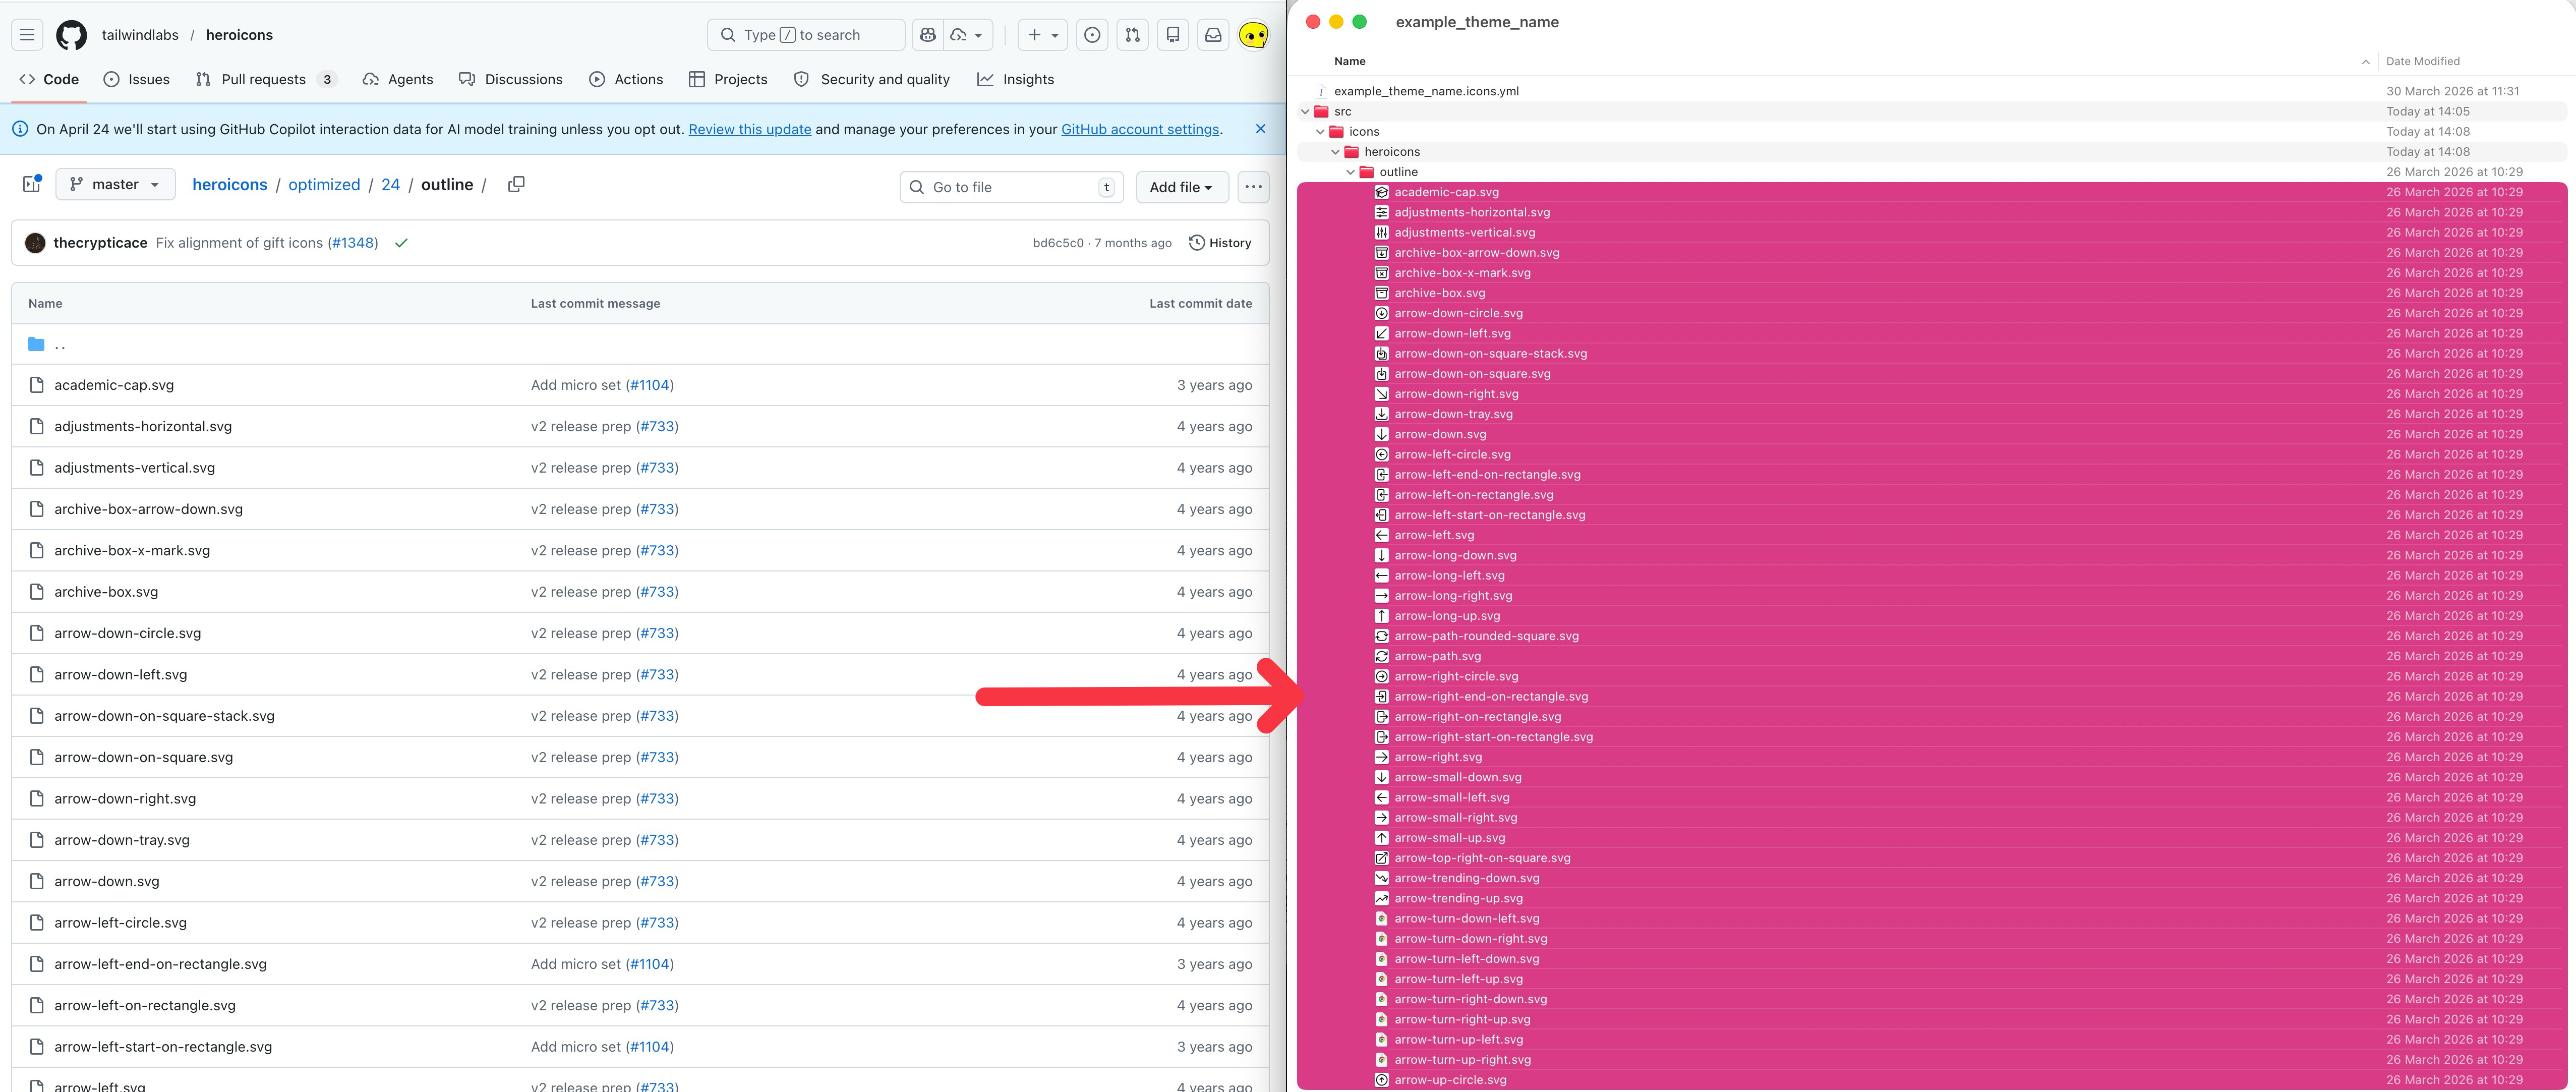Viewport: 2576px width, 1092px height.
Task: Expand the file tree side panel
Action: pos(32,185)
